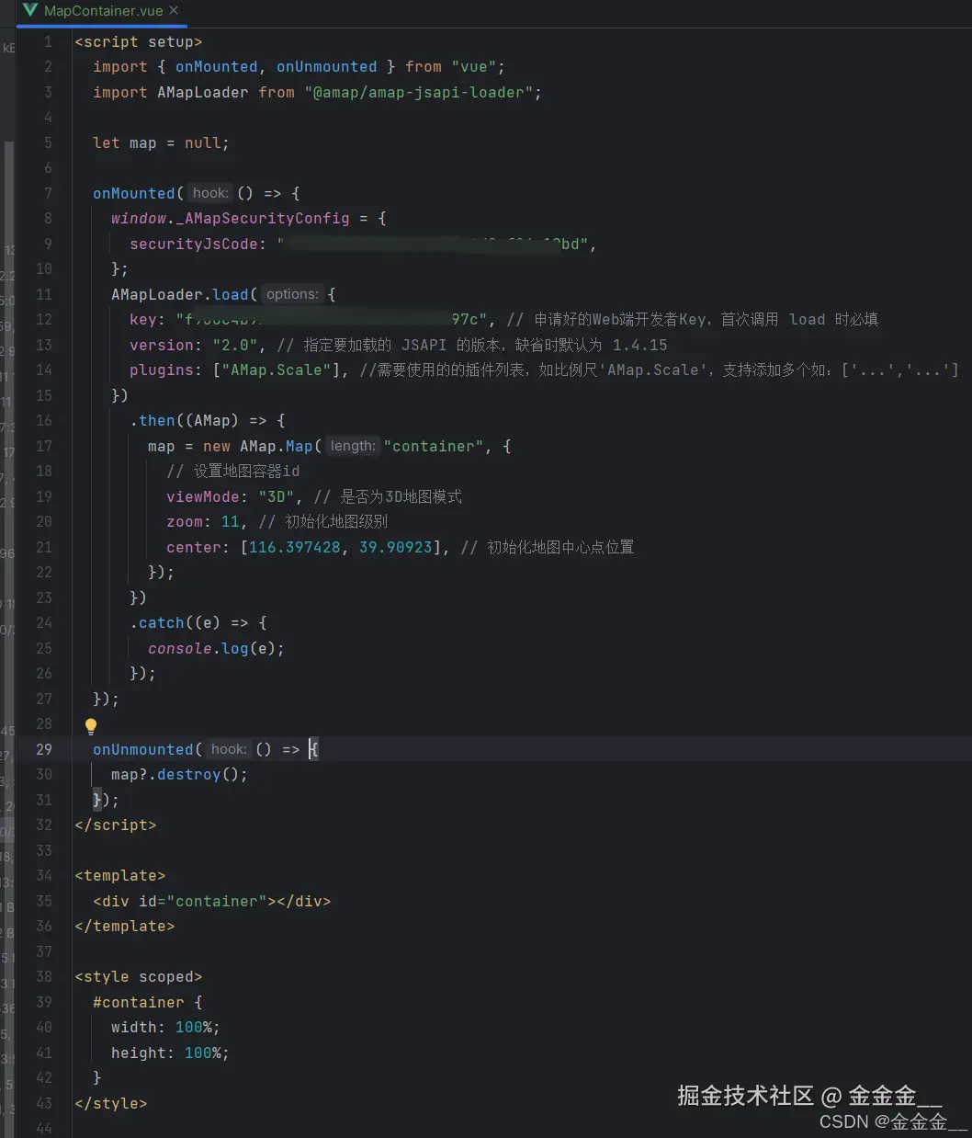Click the "vue" string on the import line

point(473,66)
